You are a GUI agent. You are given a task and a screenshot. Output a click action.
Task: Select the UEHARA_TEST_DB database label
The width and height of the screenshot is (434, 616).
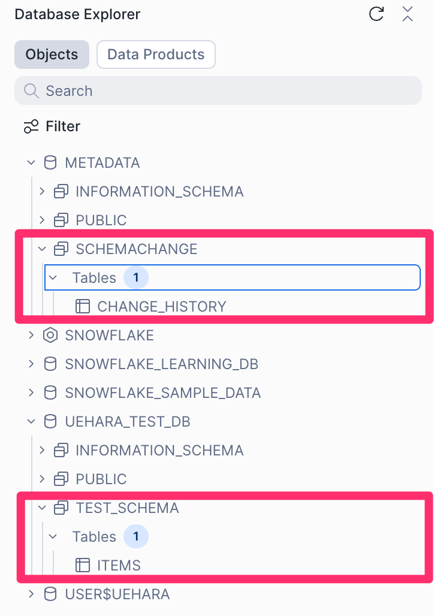pyautogui.click(x=127, y=422)
